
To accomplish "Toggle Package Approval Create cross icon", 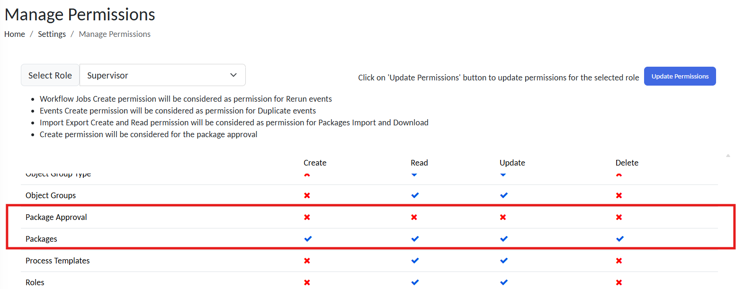I will [x=307, y=217].
